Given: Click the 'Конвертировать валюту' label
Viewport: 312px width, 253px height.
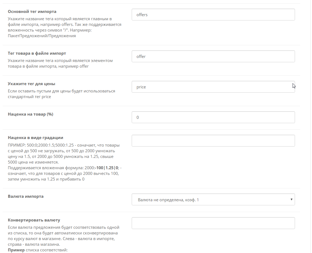Looking at the screenshot, I should [34, 220].
